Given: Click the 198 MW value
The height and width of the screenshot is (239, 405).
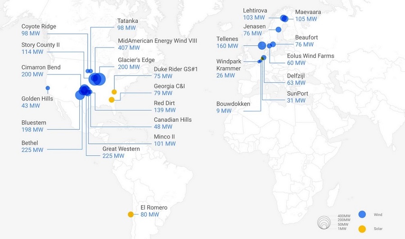Looking at the screenshot, I should click(32, 130).
